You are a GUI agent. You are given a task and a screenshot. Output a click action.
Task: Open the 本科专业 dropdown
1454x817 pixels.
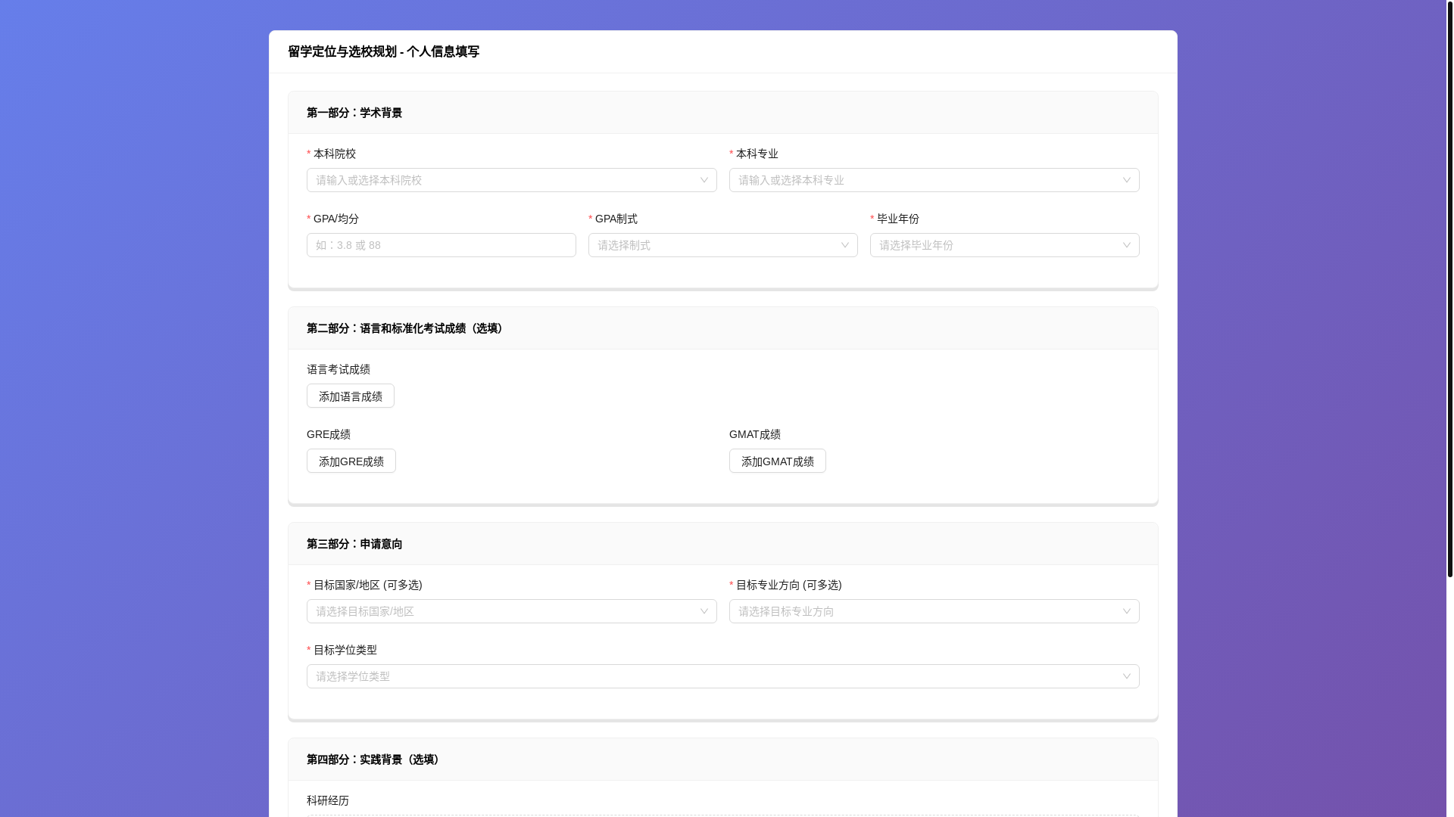click(934, 180)
